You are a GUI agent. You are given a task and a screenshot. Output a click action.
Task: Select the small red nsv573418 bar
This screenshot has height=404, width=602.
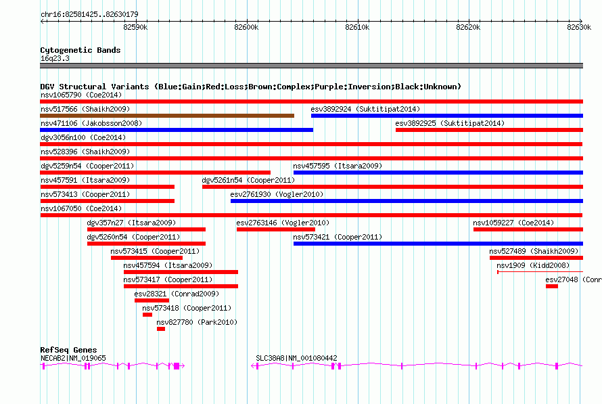pos(147,315)
